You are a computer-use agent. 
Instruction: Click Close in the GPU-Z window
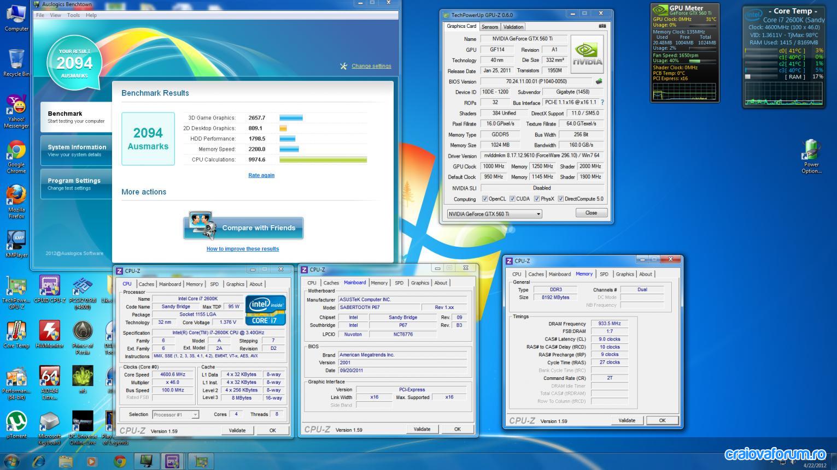point(591,213)
